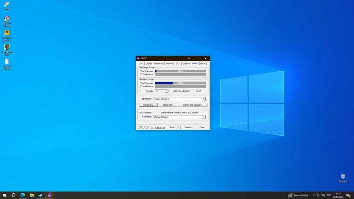The height and width of the screenshot is (199, 354).
Task: Open the Benchmark version dropdown
Action: pyautogui.click(x=179, y=99)
